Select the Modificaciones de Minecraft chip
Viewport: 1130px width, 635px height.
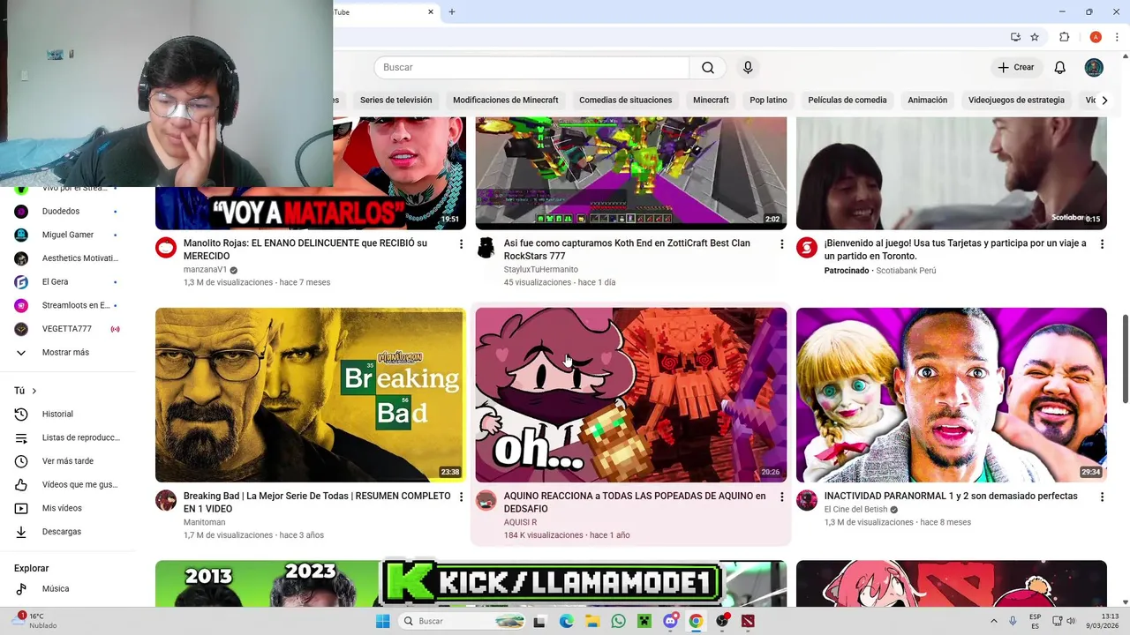(x=505, y=100)
